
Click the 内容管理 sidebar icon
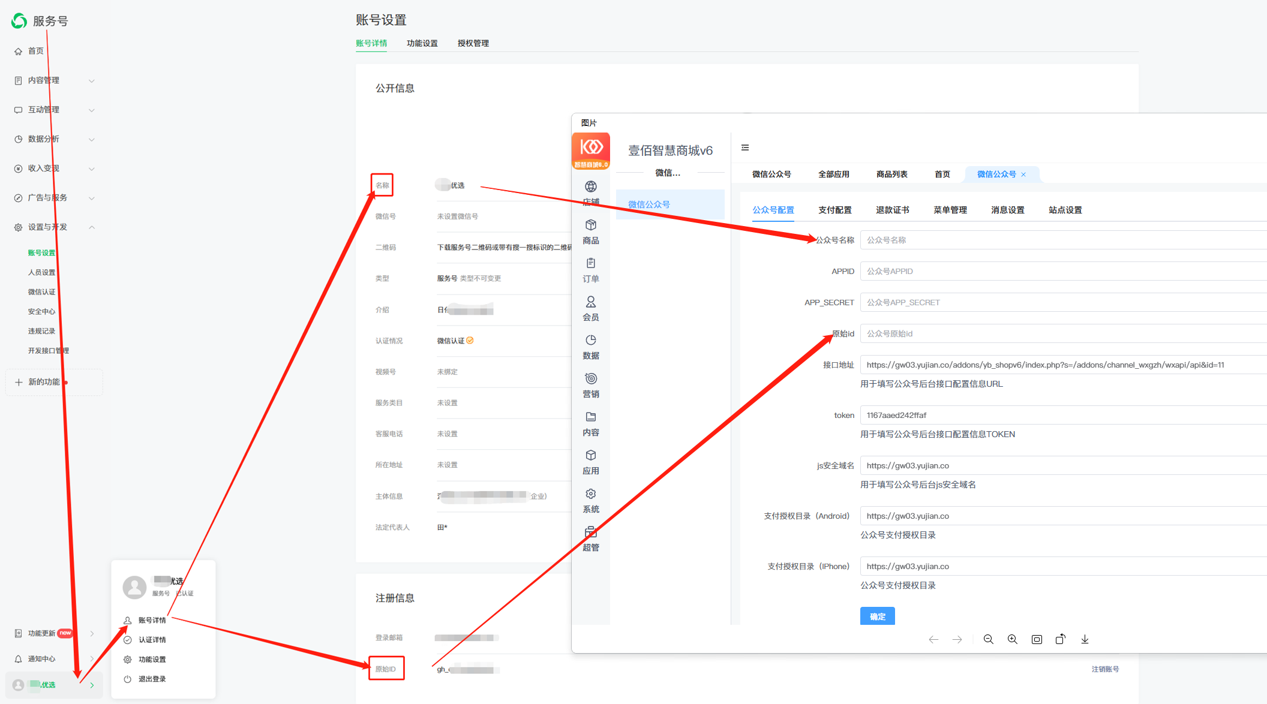18,80
